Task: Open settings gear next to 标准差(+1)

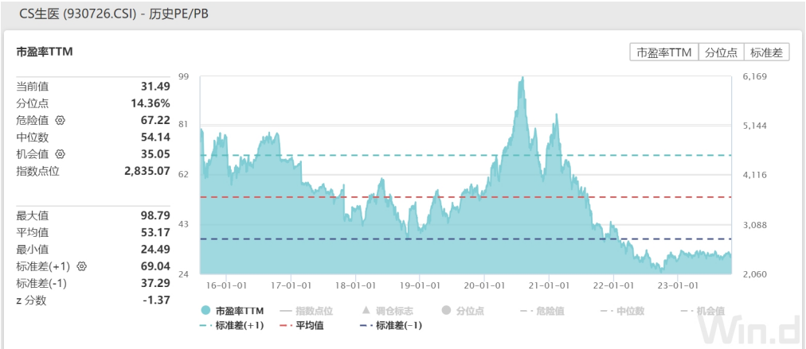Action: [82, 266]
